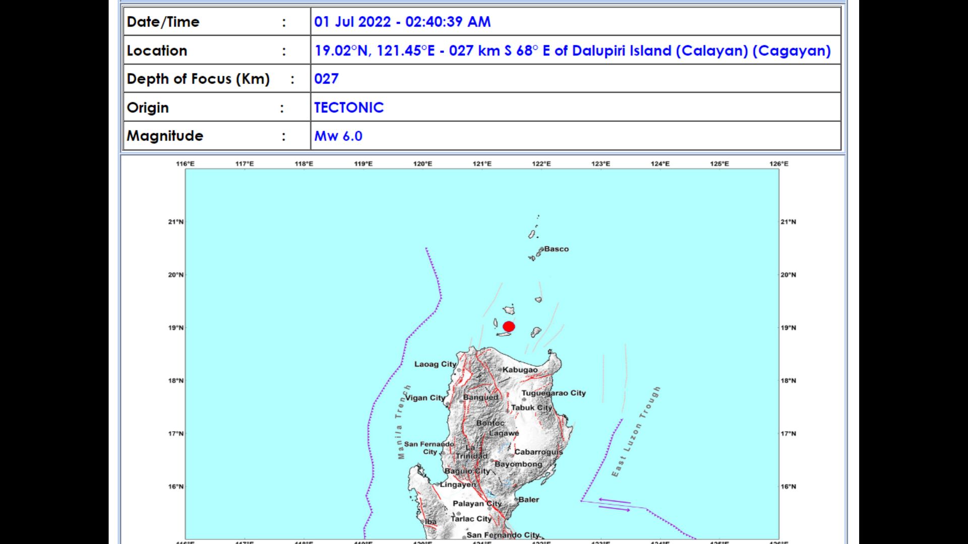This screenshot has height=544, width=968.
Task: Click the depth of focus value '027'
Action: coord(326,79)
